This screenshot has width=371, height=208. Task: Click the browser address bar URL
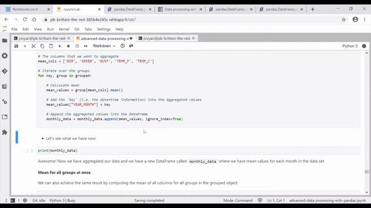93,20
